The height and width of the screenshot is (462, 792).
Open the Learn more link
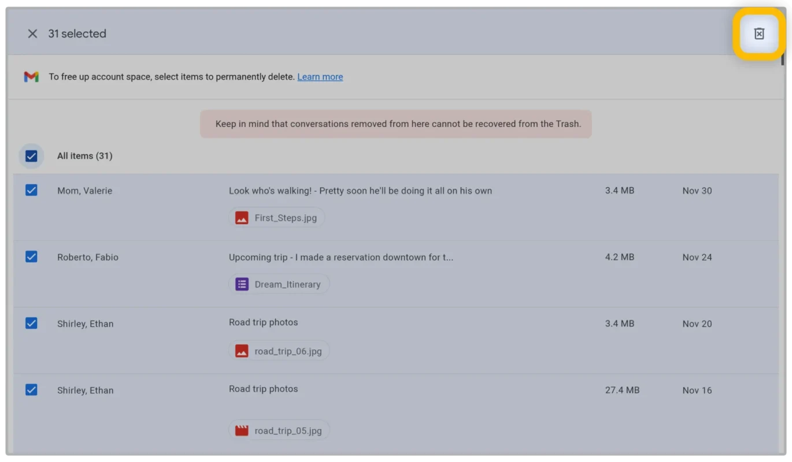320,76
